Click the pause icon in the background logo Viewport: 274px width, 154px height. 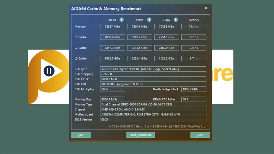(x=49, y=71)
